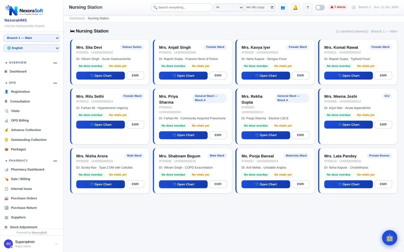The width and height of the screenshot is (404, 252).
Task: Follow the NexoraSoft powered-by link
Action: (39, 233)
